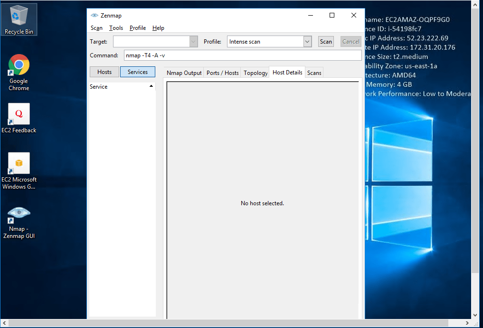
Task: Open the Recycle Bin desktop icon
Action: [x=19, y=19]
